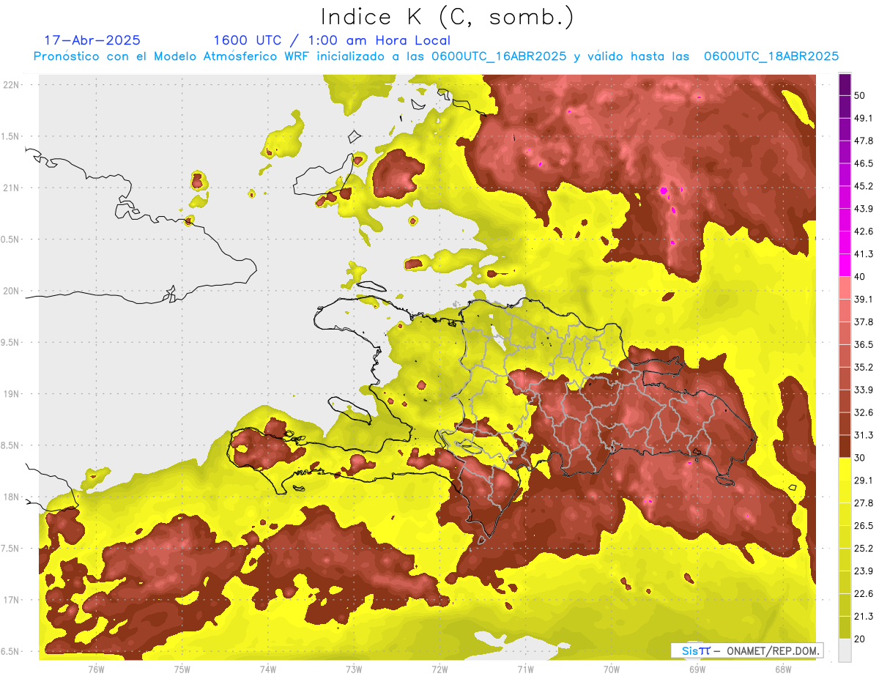The height and width of the screenshot is (679, 879).
Task: Click the '35.2' color scale value
Action: 864,367
